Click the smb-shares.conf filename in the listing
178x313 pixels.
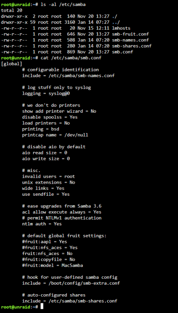132,46
